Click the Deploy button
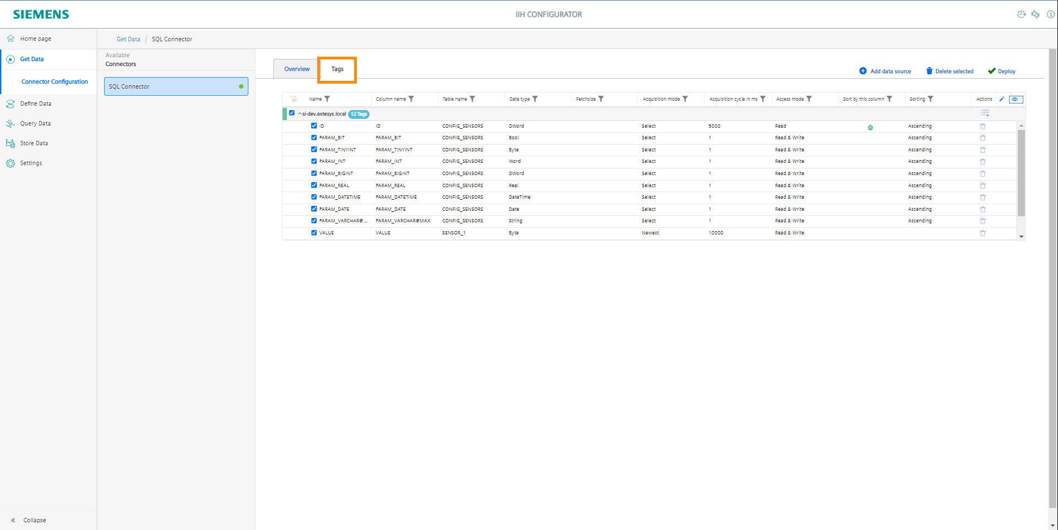The height and width of the screenshot is (530, 1058). coord(1001,71)
